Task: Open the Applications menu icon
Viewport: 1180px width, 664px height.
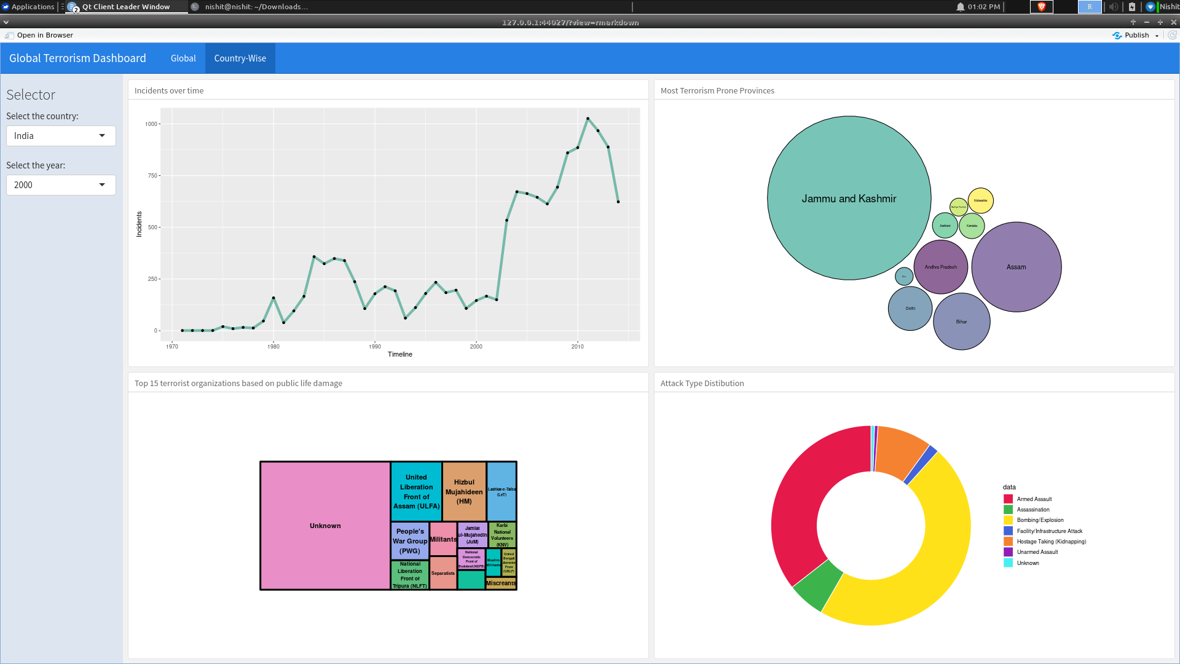Action: point(6,7)
